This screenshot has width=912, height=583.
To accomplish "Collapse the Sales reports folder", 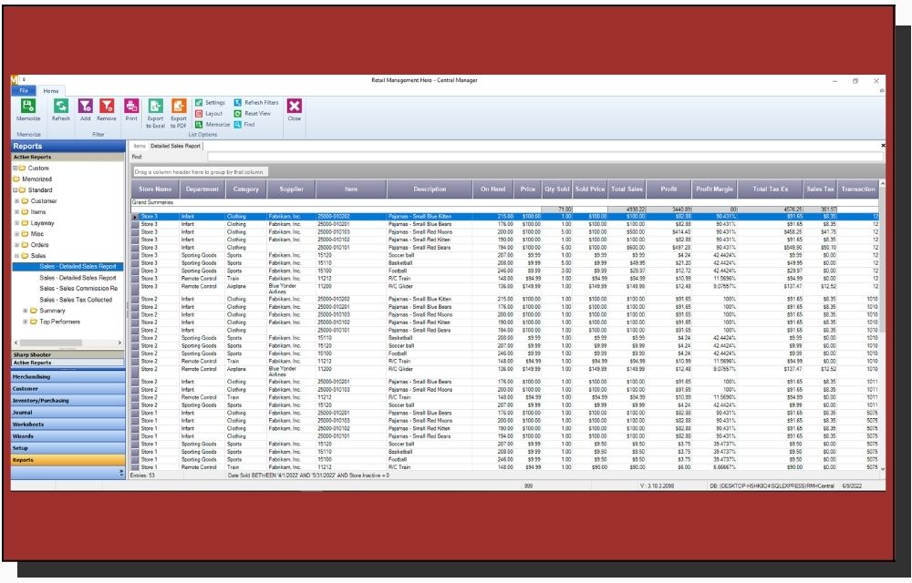I will pos(16,256).
